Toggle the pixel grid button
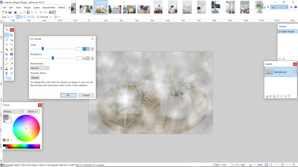The image size is (298, 167). coord(50,12)
